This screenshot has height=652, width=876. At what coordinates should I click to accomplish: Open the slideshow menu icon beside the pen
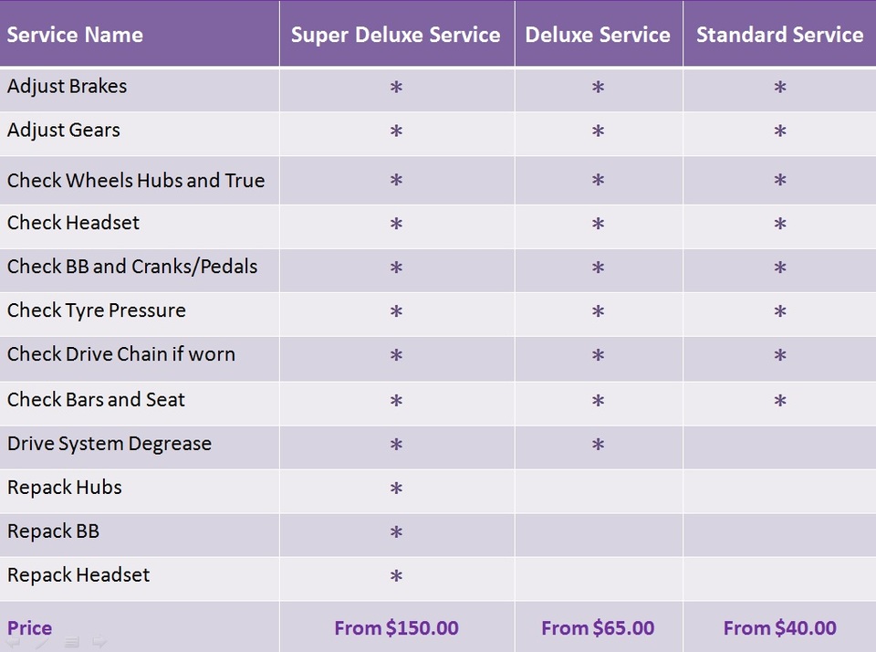click(x=71, y=642)
